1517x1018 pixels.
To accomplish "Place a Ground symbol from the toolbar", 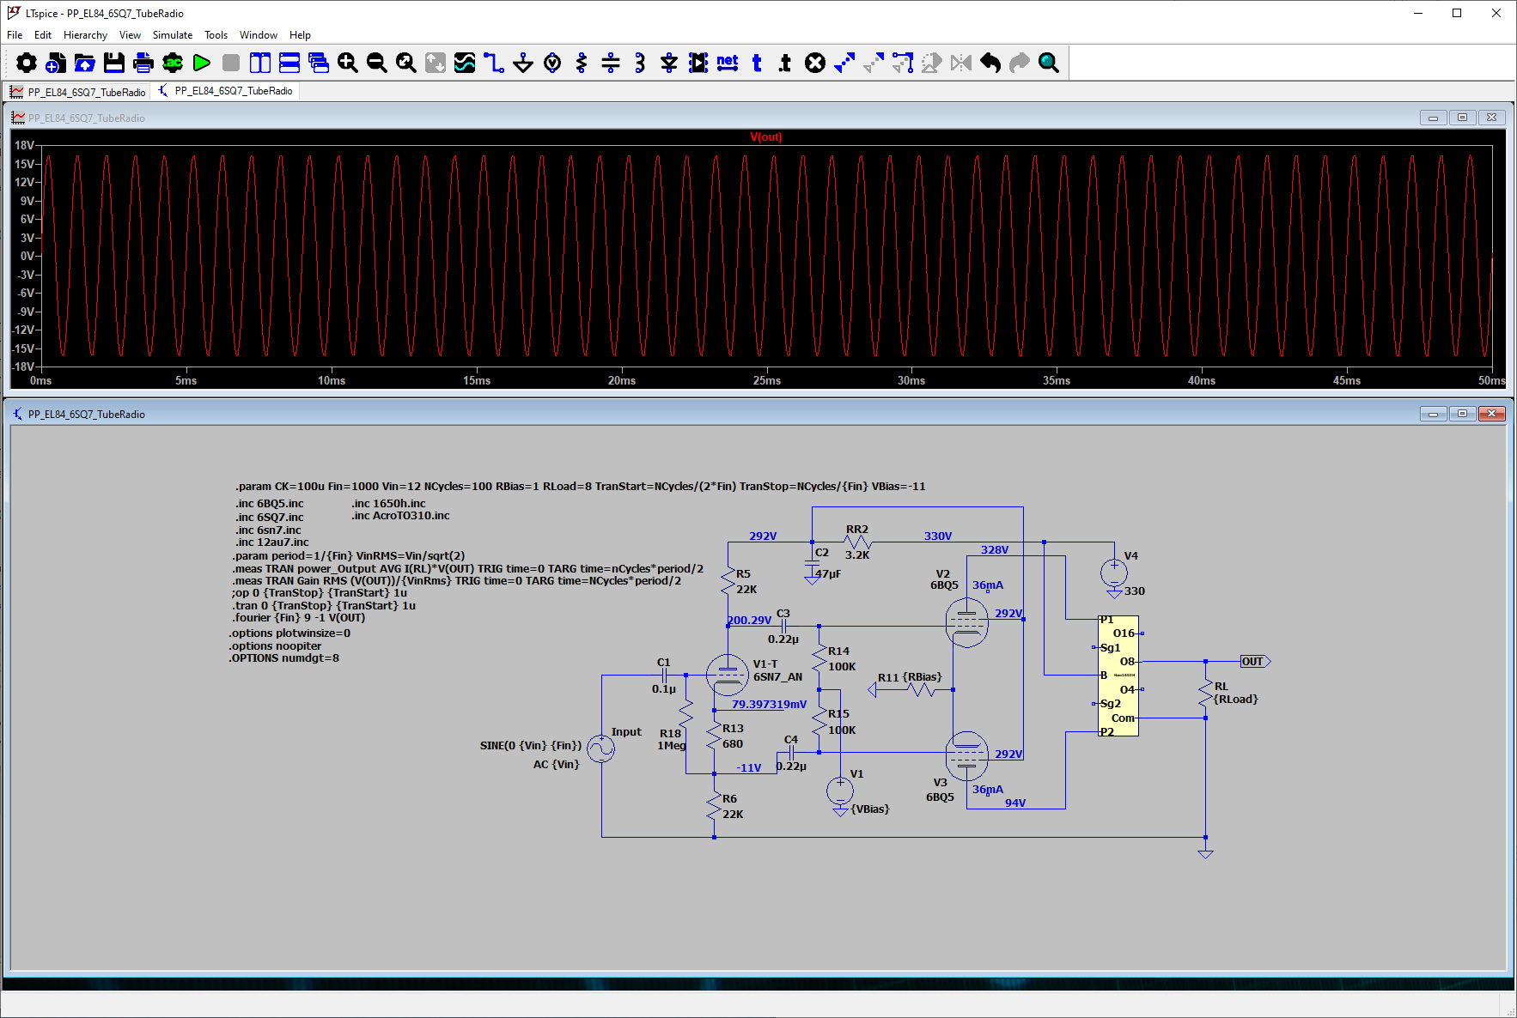I will (523, 63).
